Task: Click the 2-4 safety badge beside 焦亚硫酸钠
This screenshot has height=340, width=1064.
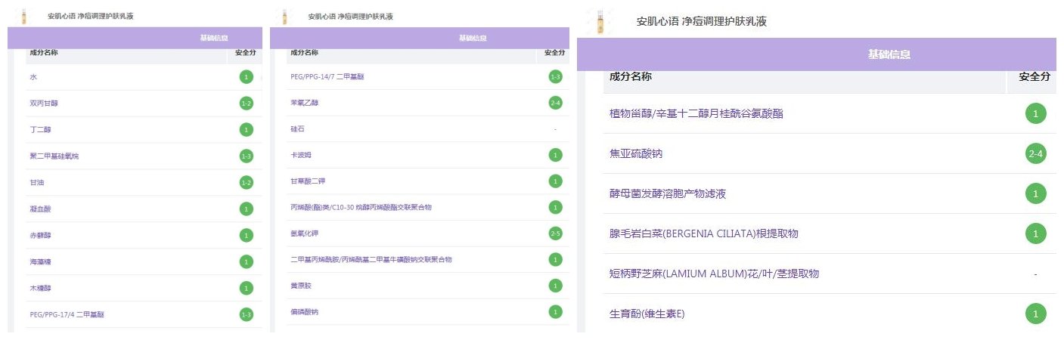Action: [1036, 154]
